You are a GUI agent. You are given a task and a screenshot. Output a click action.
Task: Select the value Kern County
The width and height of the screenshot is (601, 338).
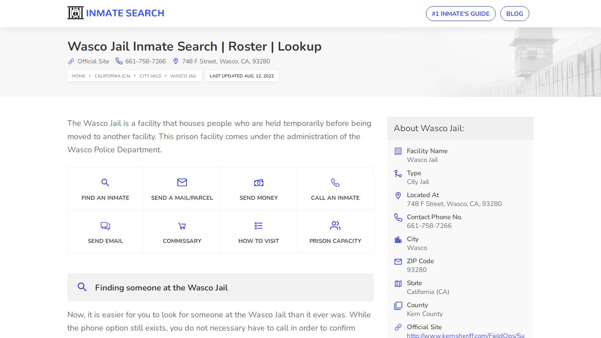(x=425, y=314)
